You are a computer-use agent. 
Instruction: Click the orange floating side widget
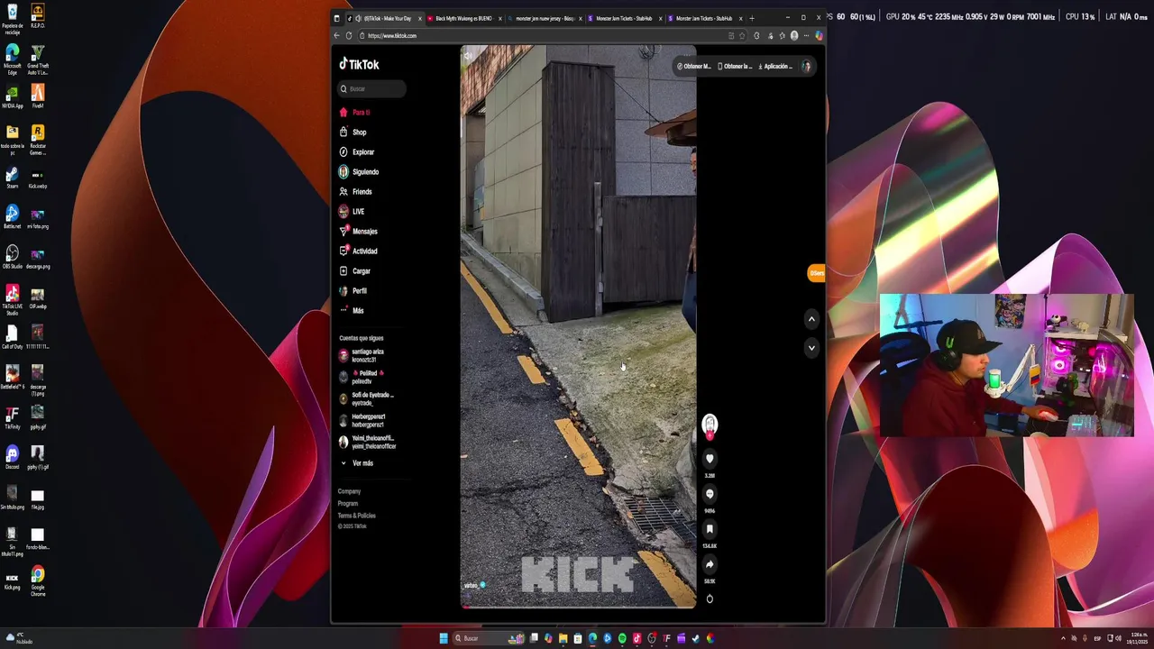pyautogui.click(x=816, y=273)
